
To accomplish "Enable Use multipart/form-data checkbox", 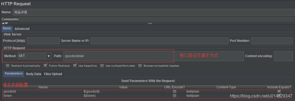I will (x=102, y=66).
